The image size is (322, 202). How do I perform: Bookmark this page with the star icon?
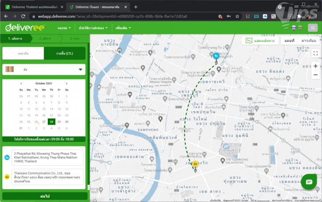(237, 16)
